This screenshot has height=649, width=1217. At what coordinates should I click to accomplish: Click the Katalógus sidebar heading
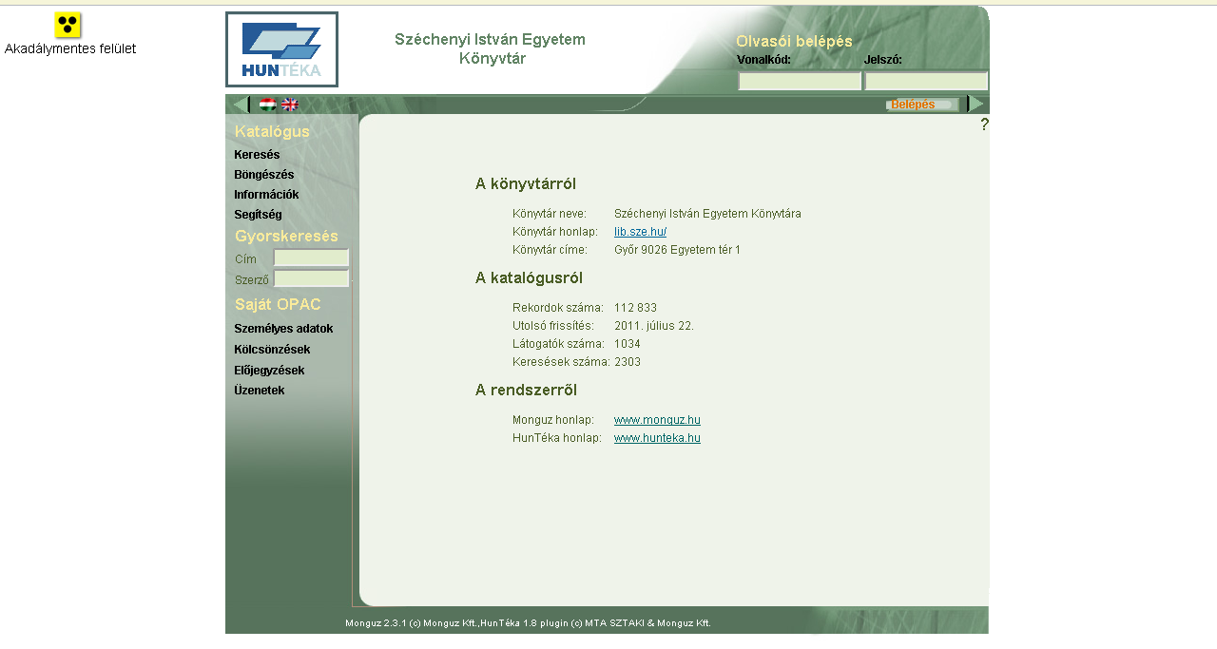pos(272,132)
